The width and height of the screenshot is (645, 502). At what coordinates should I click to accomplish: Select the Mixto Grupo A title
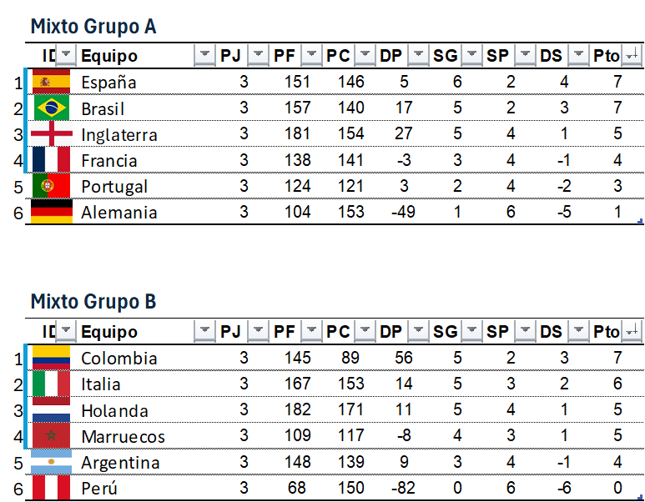(x=93, y=27)
